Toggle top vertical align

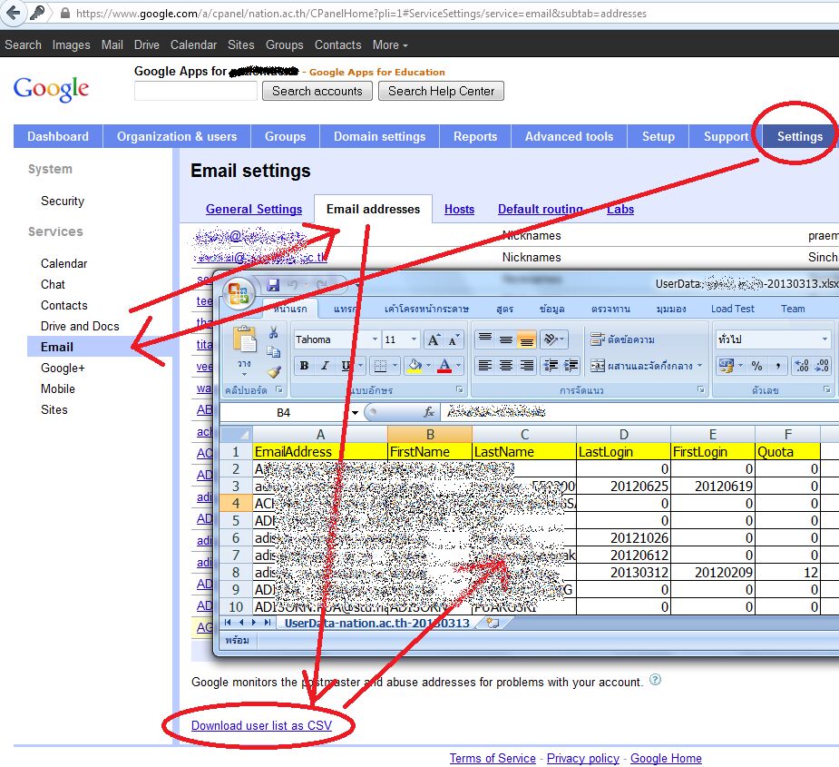[x=484, y=339]
